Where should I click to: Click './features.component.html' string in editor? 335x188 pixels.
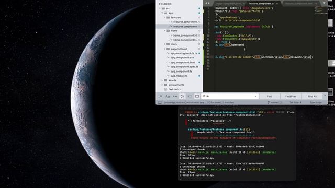click(x=242, y=20)
